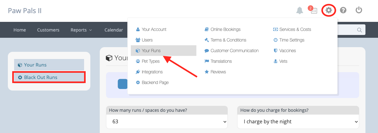Click the power logout icon

click(x=359, y=10)
